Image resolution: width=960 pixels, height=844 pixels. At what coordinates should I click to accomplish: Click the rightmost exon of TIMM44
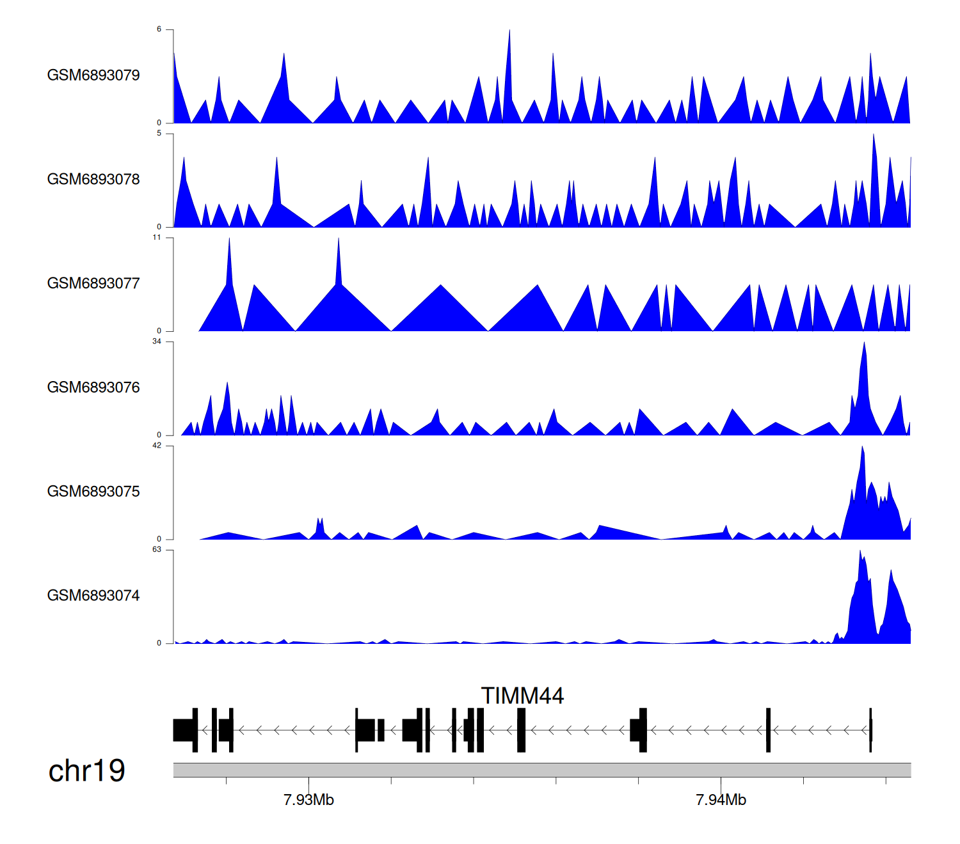point(870,730)
